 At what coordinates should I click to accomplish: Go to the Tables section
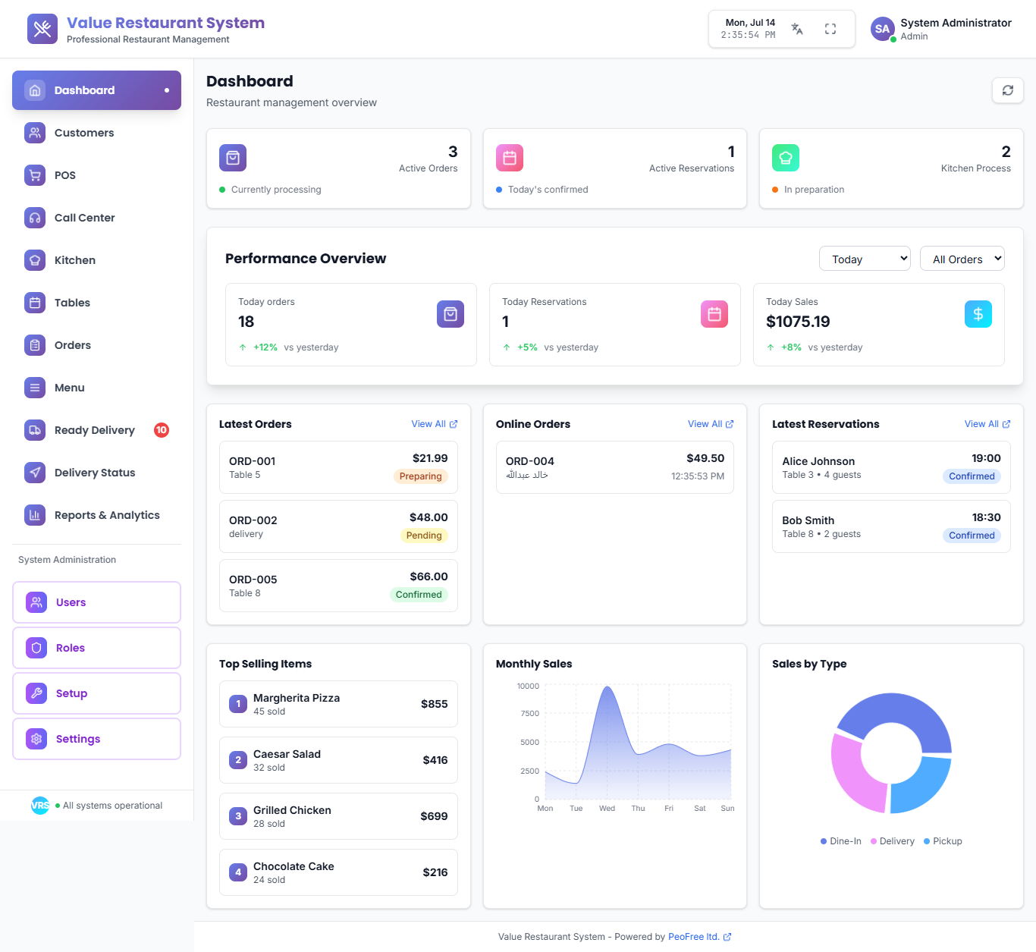tap(72, 303)
